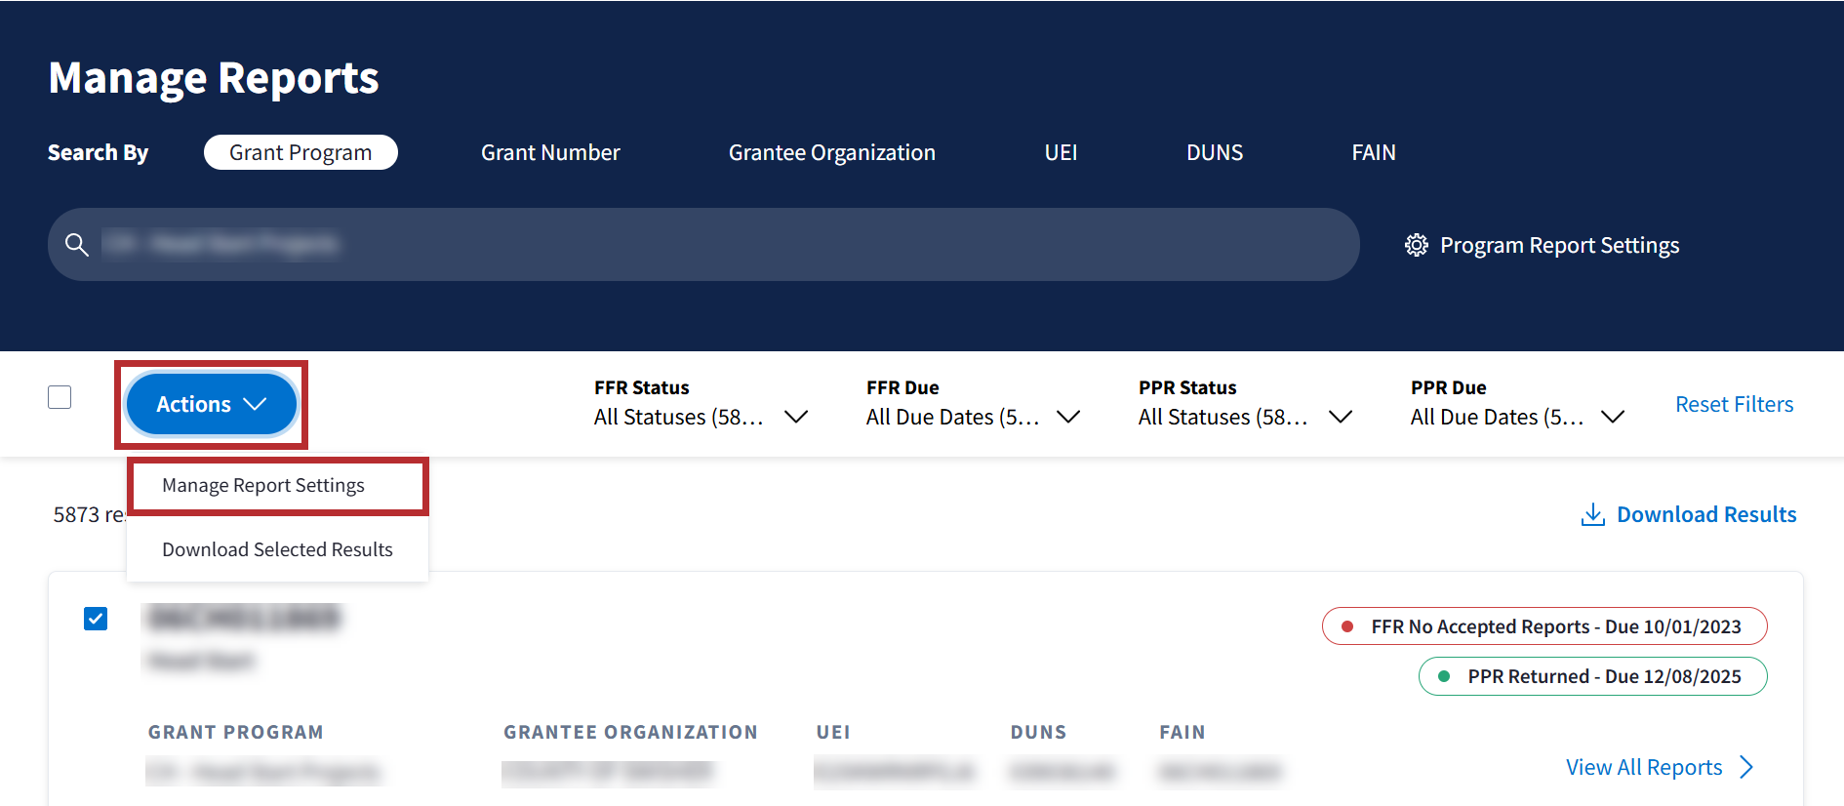Choose Manage Report Settings from Actions menu
The image size is (1844, 806).
point(263,486)
